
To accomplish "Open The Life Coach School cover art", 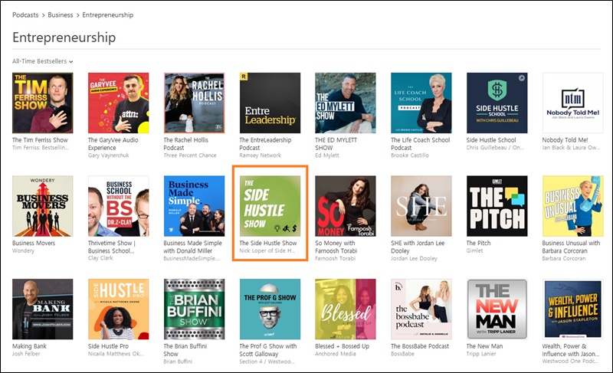I will [421, 103].
